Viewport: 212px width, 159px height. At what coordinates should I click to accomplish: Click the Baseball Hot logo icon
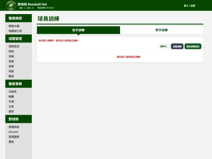pyautogui.click(x=11, y=5)
